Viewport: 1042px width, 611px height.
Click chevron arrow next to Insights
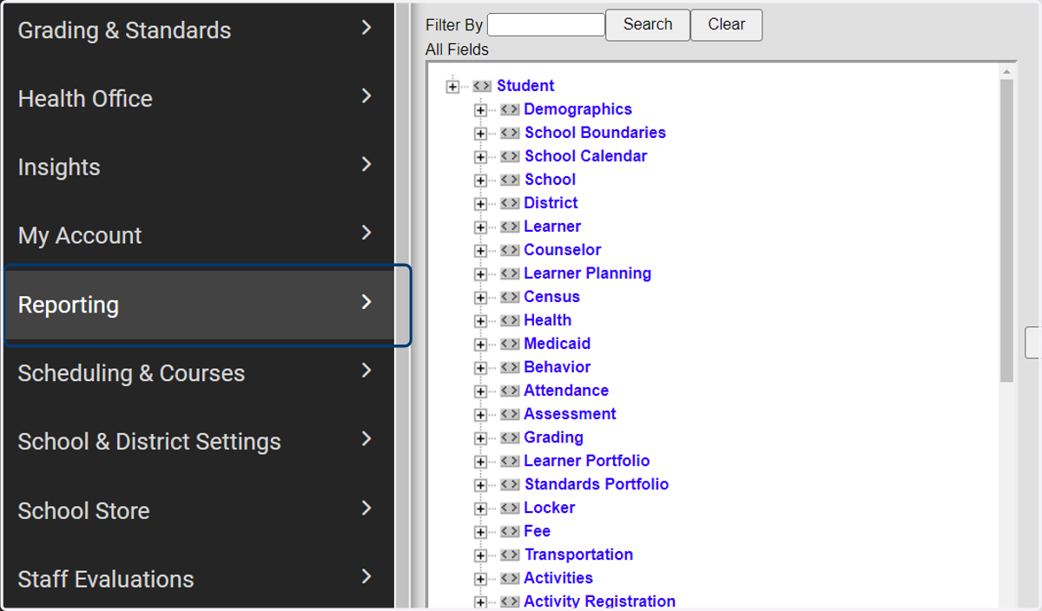coord(366,164)
